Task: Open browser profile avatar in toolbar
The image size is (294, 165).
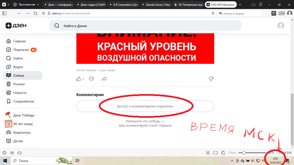Action: (290, 13)
